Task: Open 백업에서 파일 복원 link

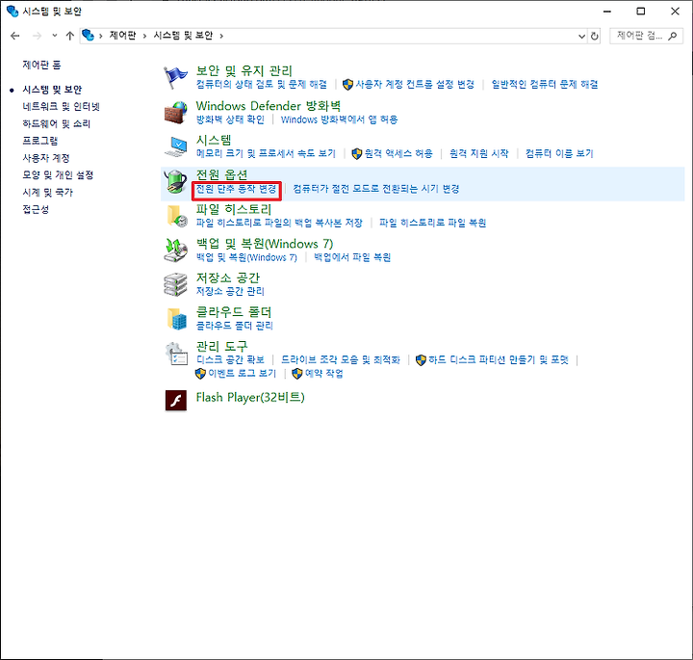Action: (x=352, y=257)
